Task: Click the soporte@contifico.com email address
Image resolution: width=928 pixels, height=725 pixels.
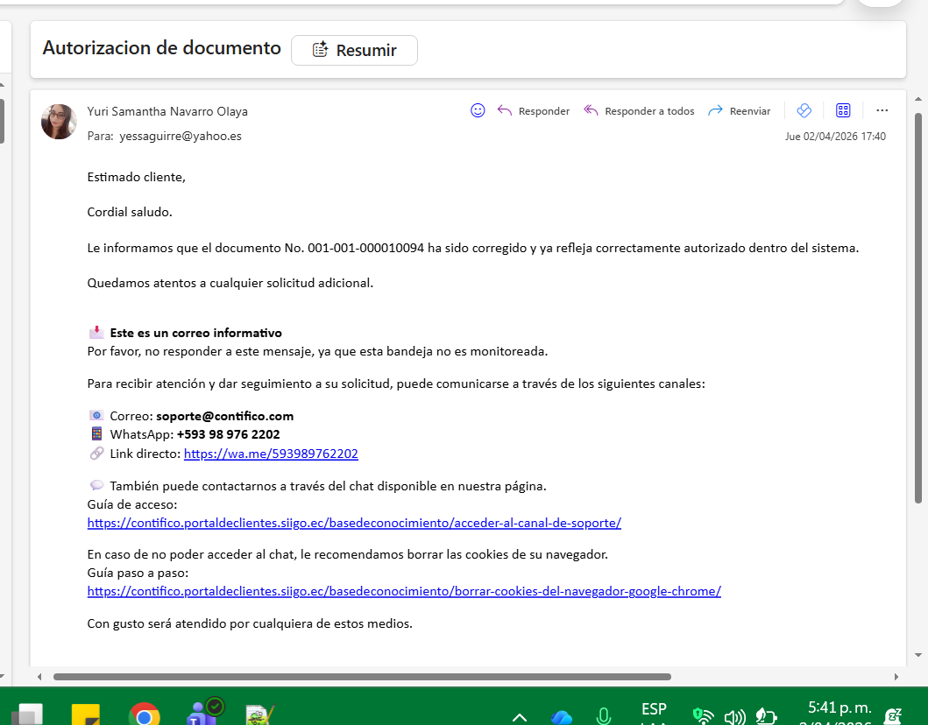Action: tap(225, 416)
